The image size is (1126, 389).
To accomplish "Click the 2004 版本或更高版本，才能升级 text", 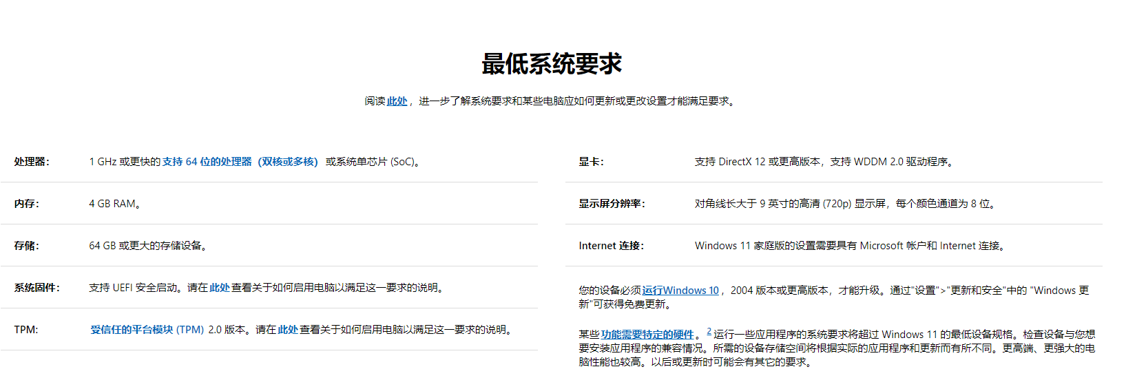I will 805,291.
